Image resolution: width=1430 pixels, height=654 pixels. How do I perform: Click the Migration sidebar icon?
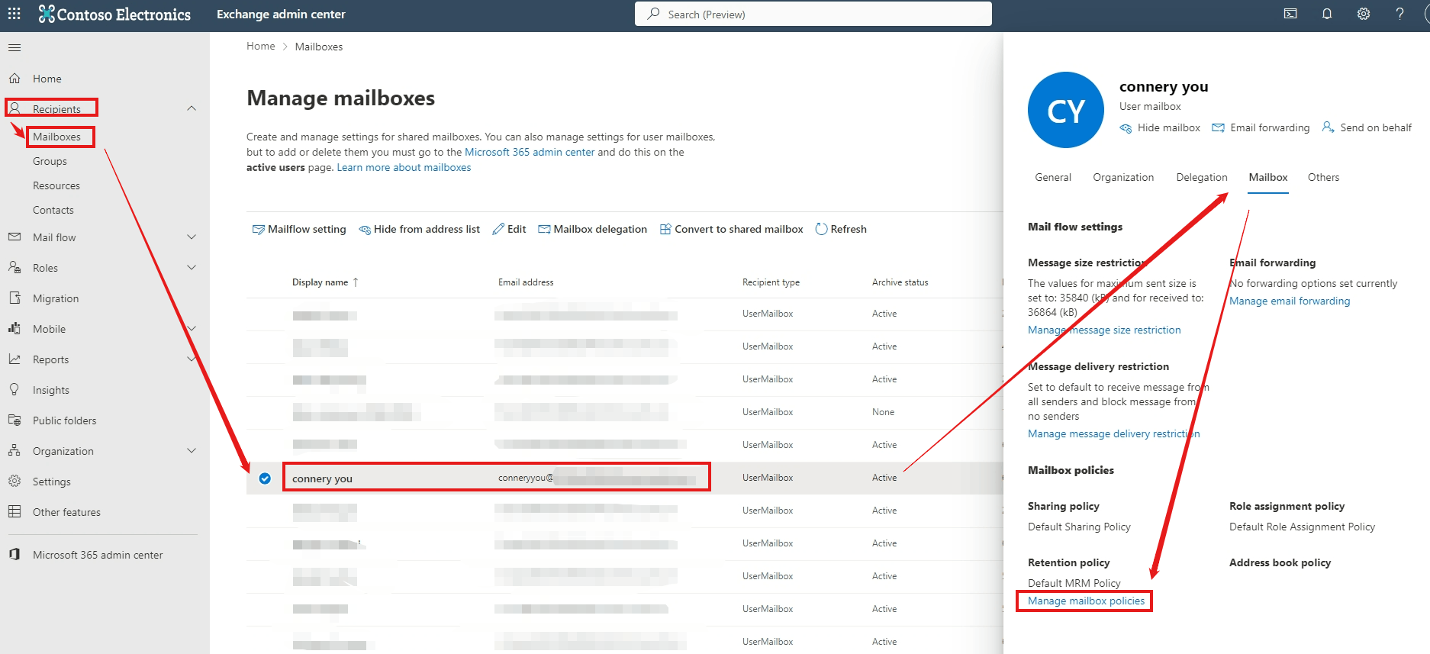click(x=14, y=298)
